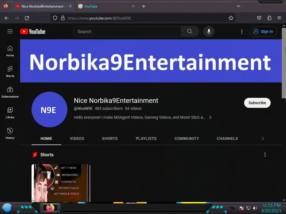This screenshot has height=214, width=286.
Task: Switch to the Nice Norbika9Entertainment browser tab
Action: 43,6
